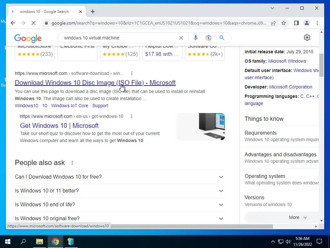Close the windows 10 Google Search tab
Screen dimensions: 330x248
(x=80, y=12)
